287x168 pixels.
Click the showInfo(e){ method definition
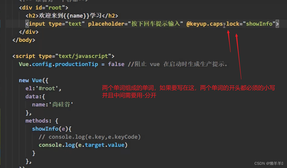[x=52, y=129]
